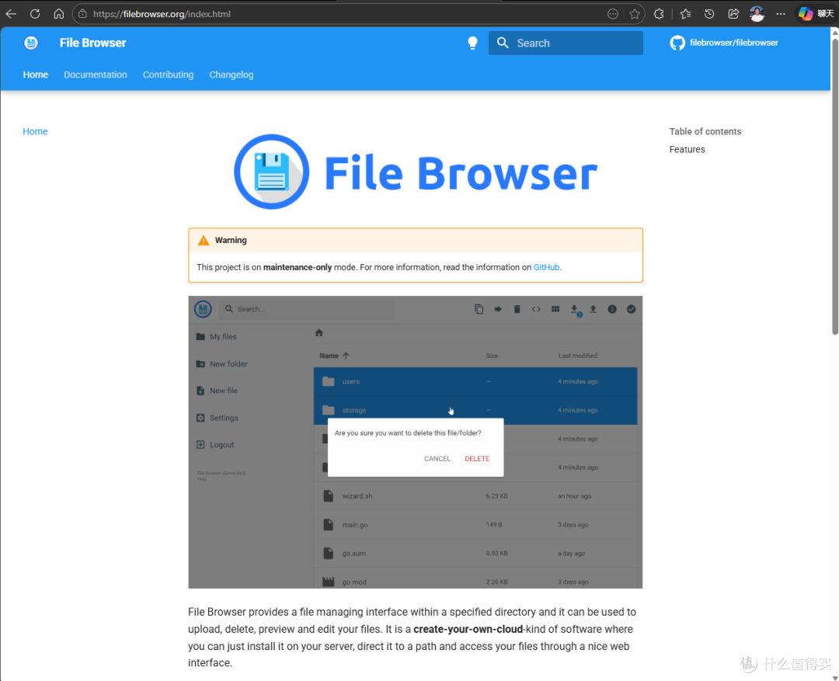Click the search magnifier icon
The image size is (839, 681).
[x=503, y=43]
